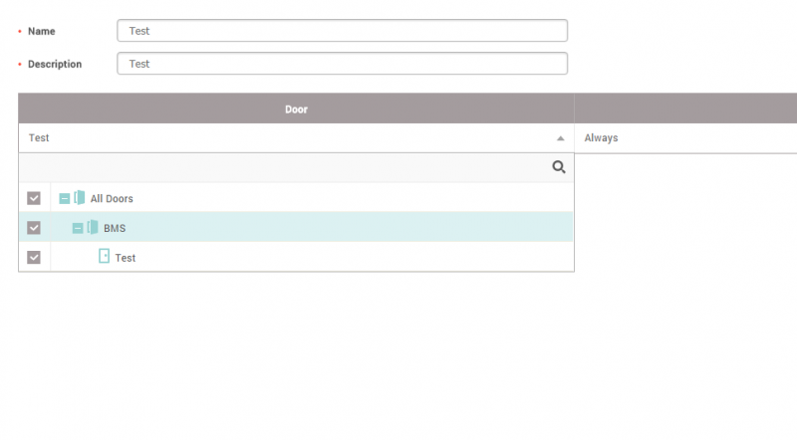Uncheck the BMS group checkbox
797x440 pixels.
34,228
